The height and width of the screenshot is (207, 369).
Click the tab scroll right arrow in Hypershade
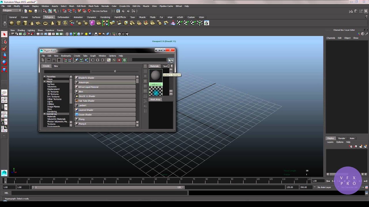coord(172,66)
